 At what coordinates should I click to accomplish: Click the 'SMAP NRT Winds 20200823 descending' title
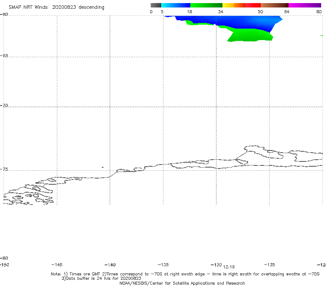(x=56, y=7)
